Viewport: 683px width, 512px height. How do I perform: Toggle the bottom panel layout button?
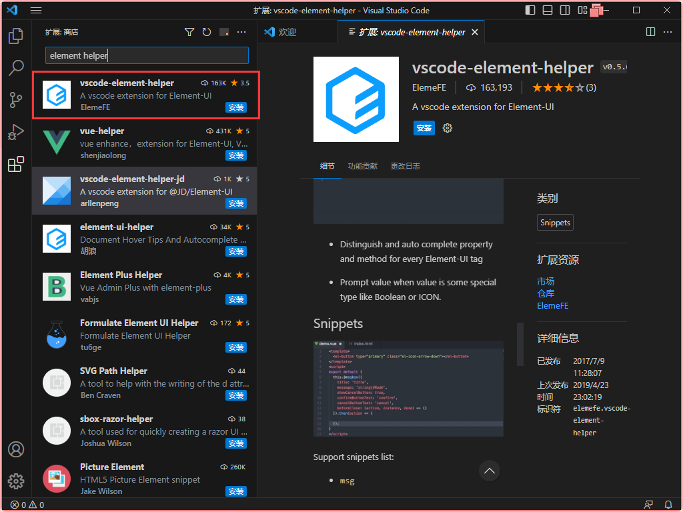pos(548,11)
